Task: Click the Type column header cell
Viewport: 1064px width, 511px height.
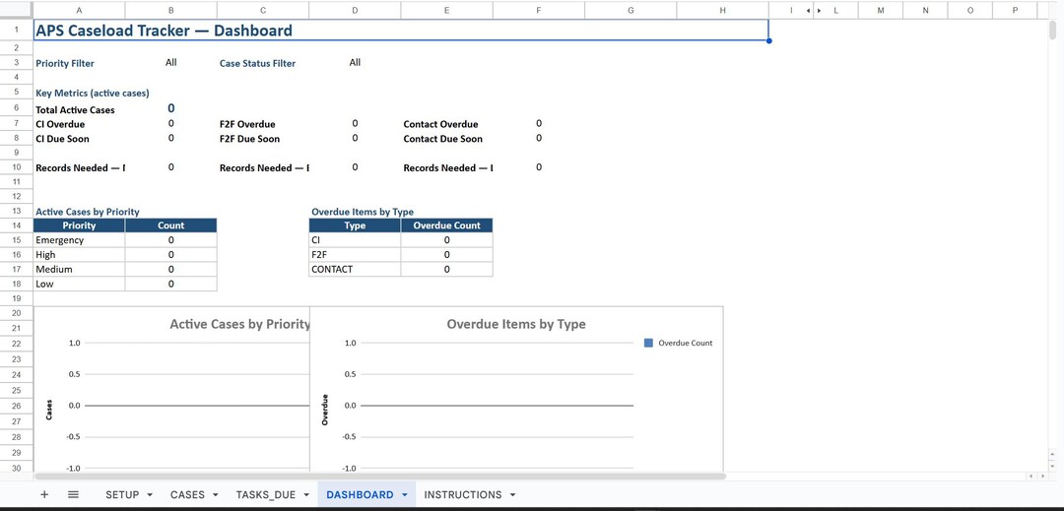Action: pos(355,225)
